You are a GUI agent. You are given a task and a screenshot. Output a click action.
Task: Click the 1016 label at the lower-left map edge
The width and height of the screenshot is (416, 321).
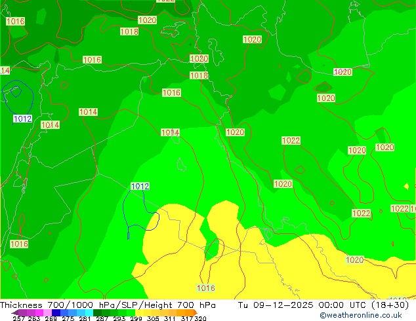pos(19,244)
